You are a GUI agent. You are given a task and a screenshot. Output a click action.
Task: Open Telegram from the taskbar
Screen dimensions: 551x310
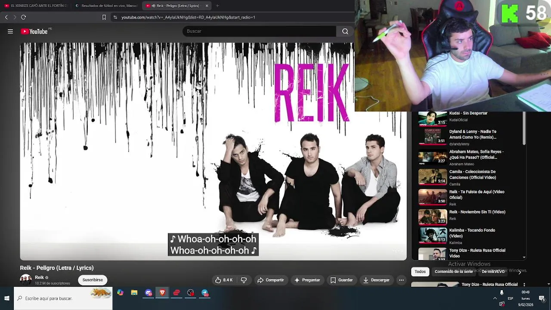point(205,293)
